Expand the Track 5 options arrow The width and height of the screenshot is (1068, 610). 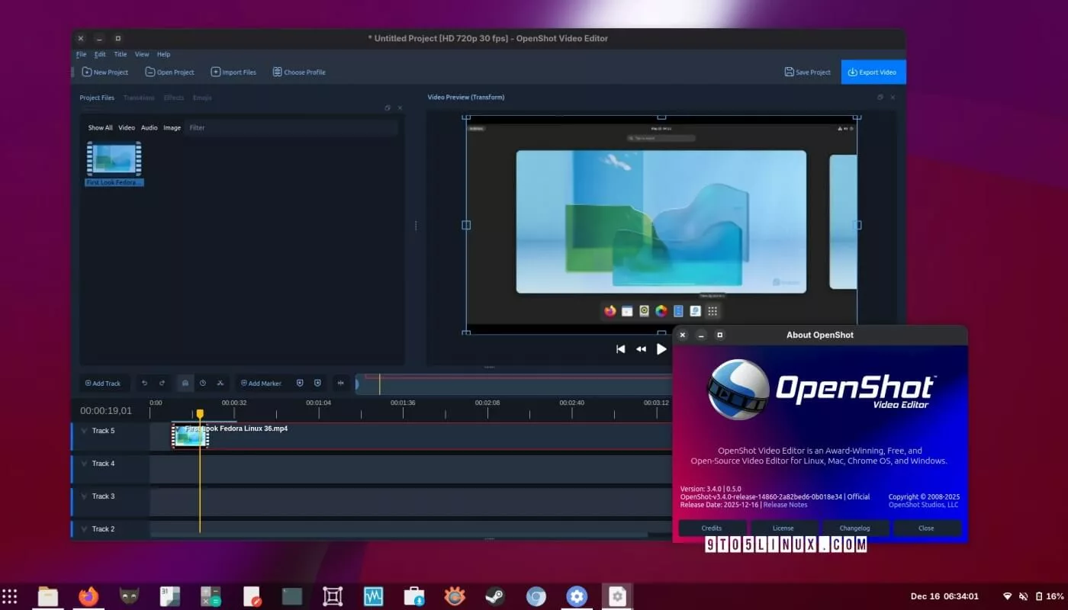(84, 431)
